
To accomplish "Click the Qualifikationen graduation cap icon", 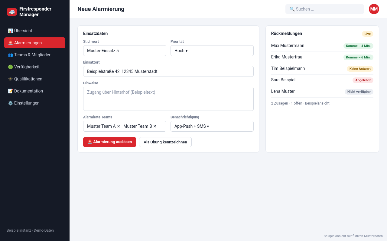I will click(10, 79).
